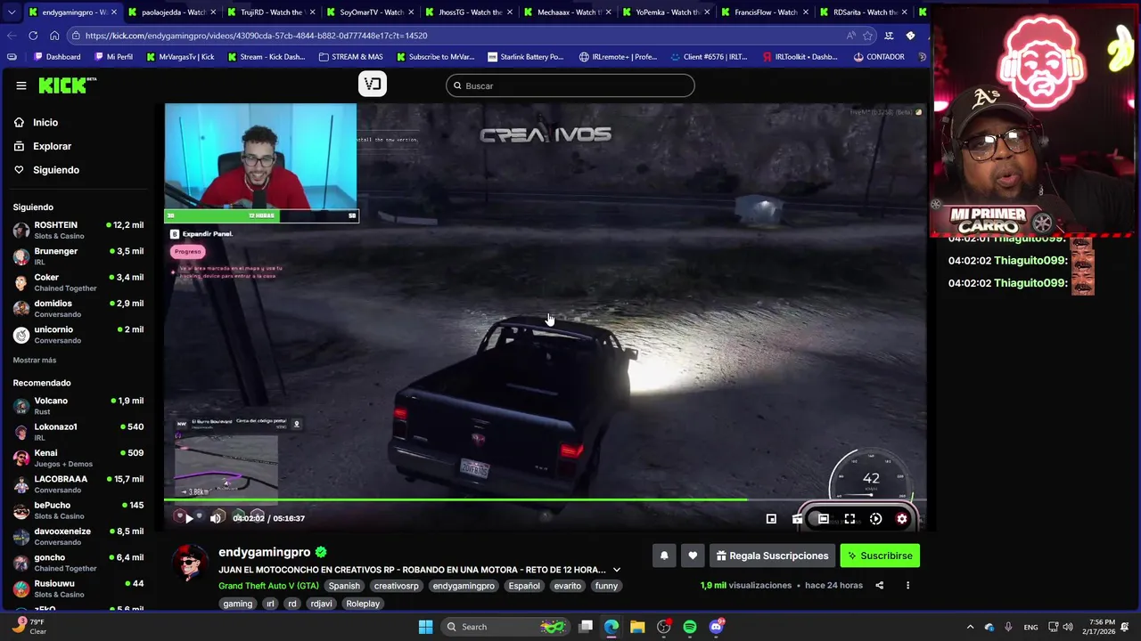Open domidios channel avatar
Viewport: 1141px width, 641px height.
[x=21, y=309]
